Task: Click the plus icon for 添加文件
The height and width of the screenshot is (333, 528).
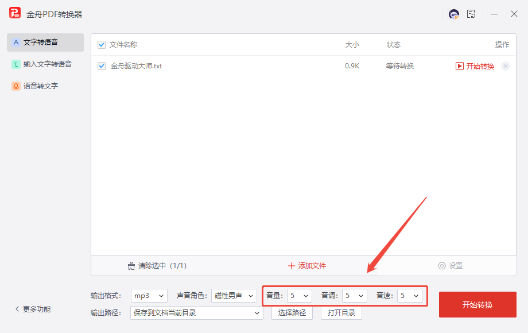Action: tap(292, 266)
